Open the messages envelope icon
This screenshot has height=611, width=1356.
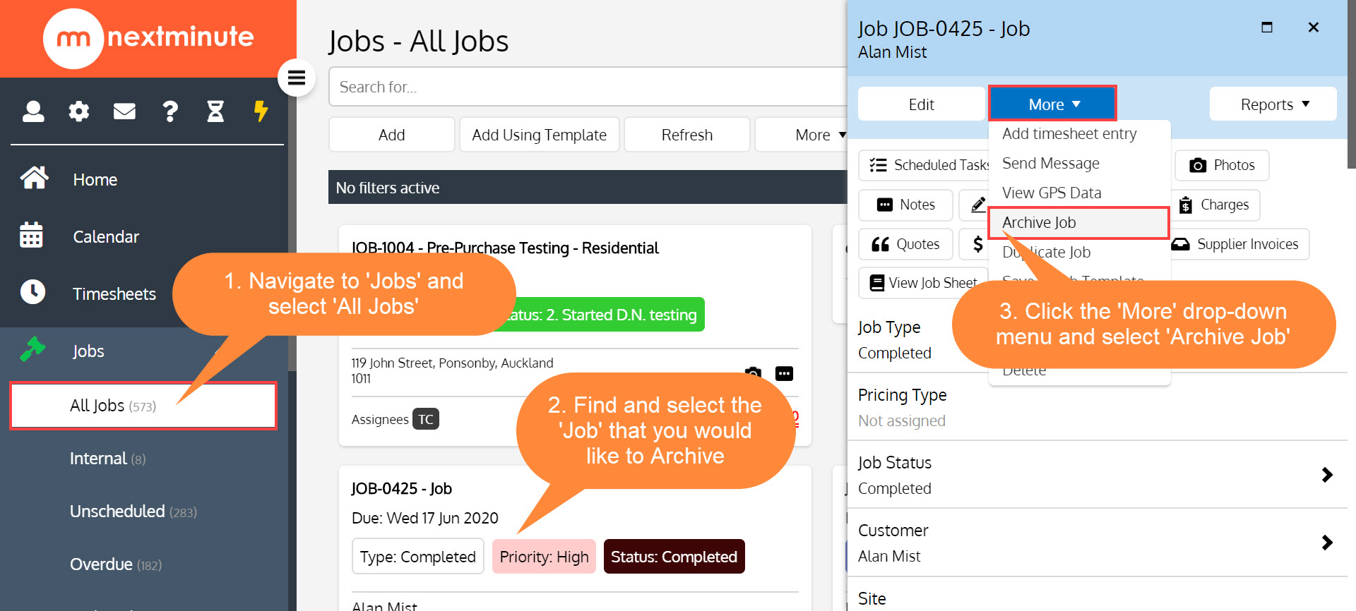(124, 111)
